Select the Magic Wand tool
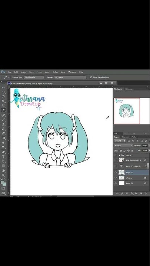 pyautogui.click(x=3, y=101)
